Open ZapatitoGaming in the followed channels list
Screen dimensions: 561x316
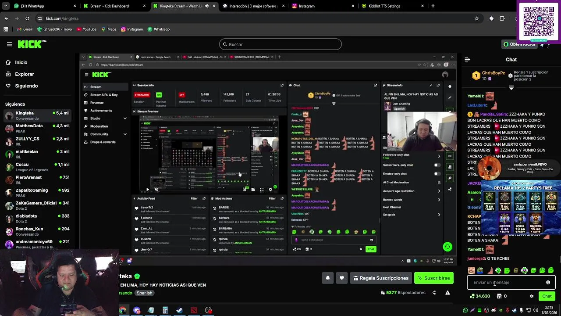[37, 193]
